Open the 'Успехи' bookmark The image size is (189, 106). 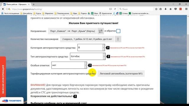(x=123, y=13)
